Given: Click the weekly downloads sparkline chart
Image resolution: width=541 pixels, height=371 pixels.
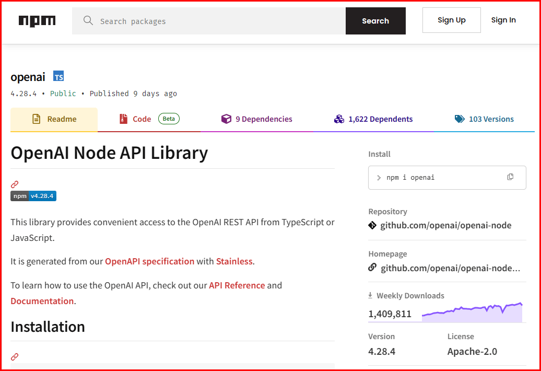Looking at the screenshot, I should [x=472, y=312].
